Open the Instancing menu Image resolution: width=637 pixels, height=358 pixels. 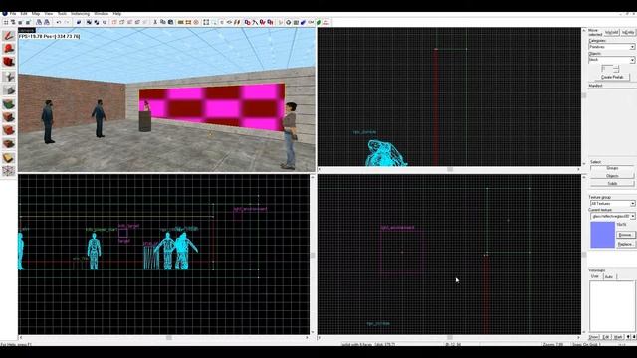(81, 14)
